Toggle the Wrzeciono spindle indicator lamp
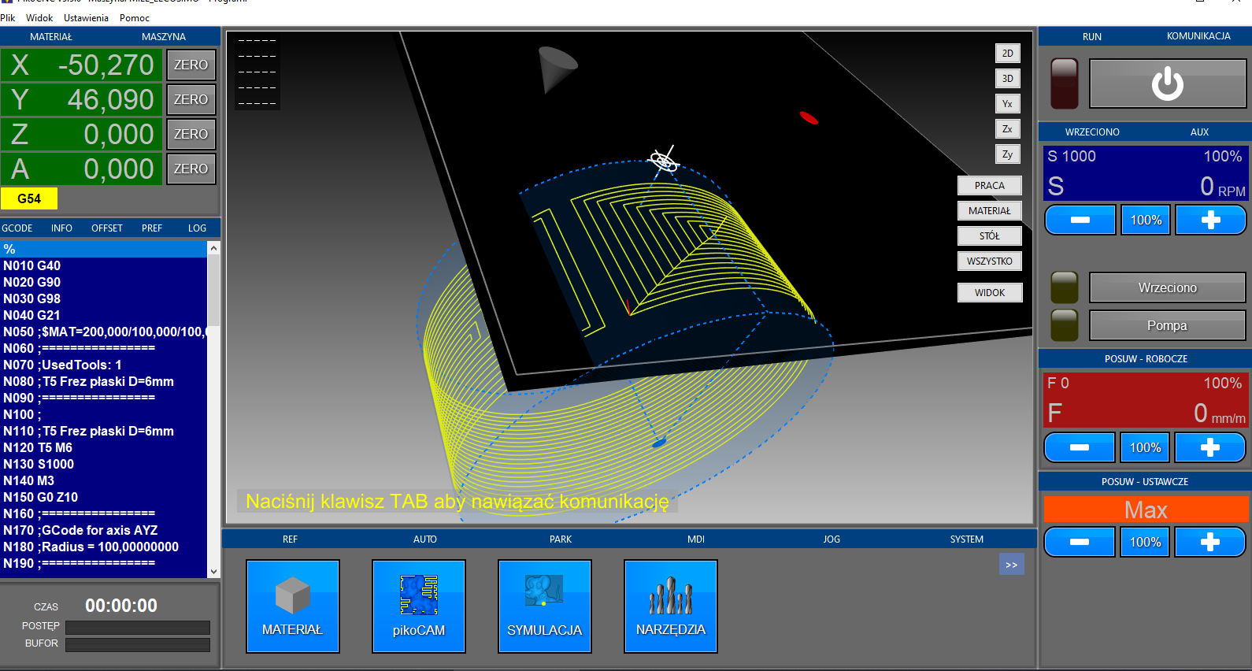Viewport: 1252px width, 671px height. pos(1065,287)
